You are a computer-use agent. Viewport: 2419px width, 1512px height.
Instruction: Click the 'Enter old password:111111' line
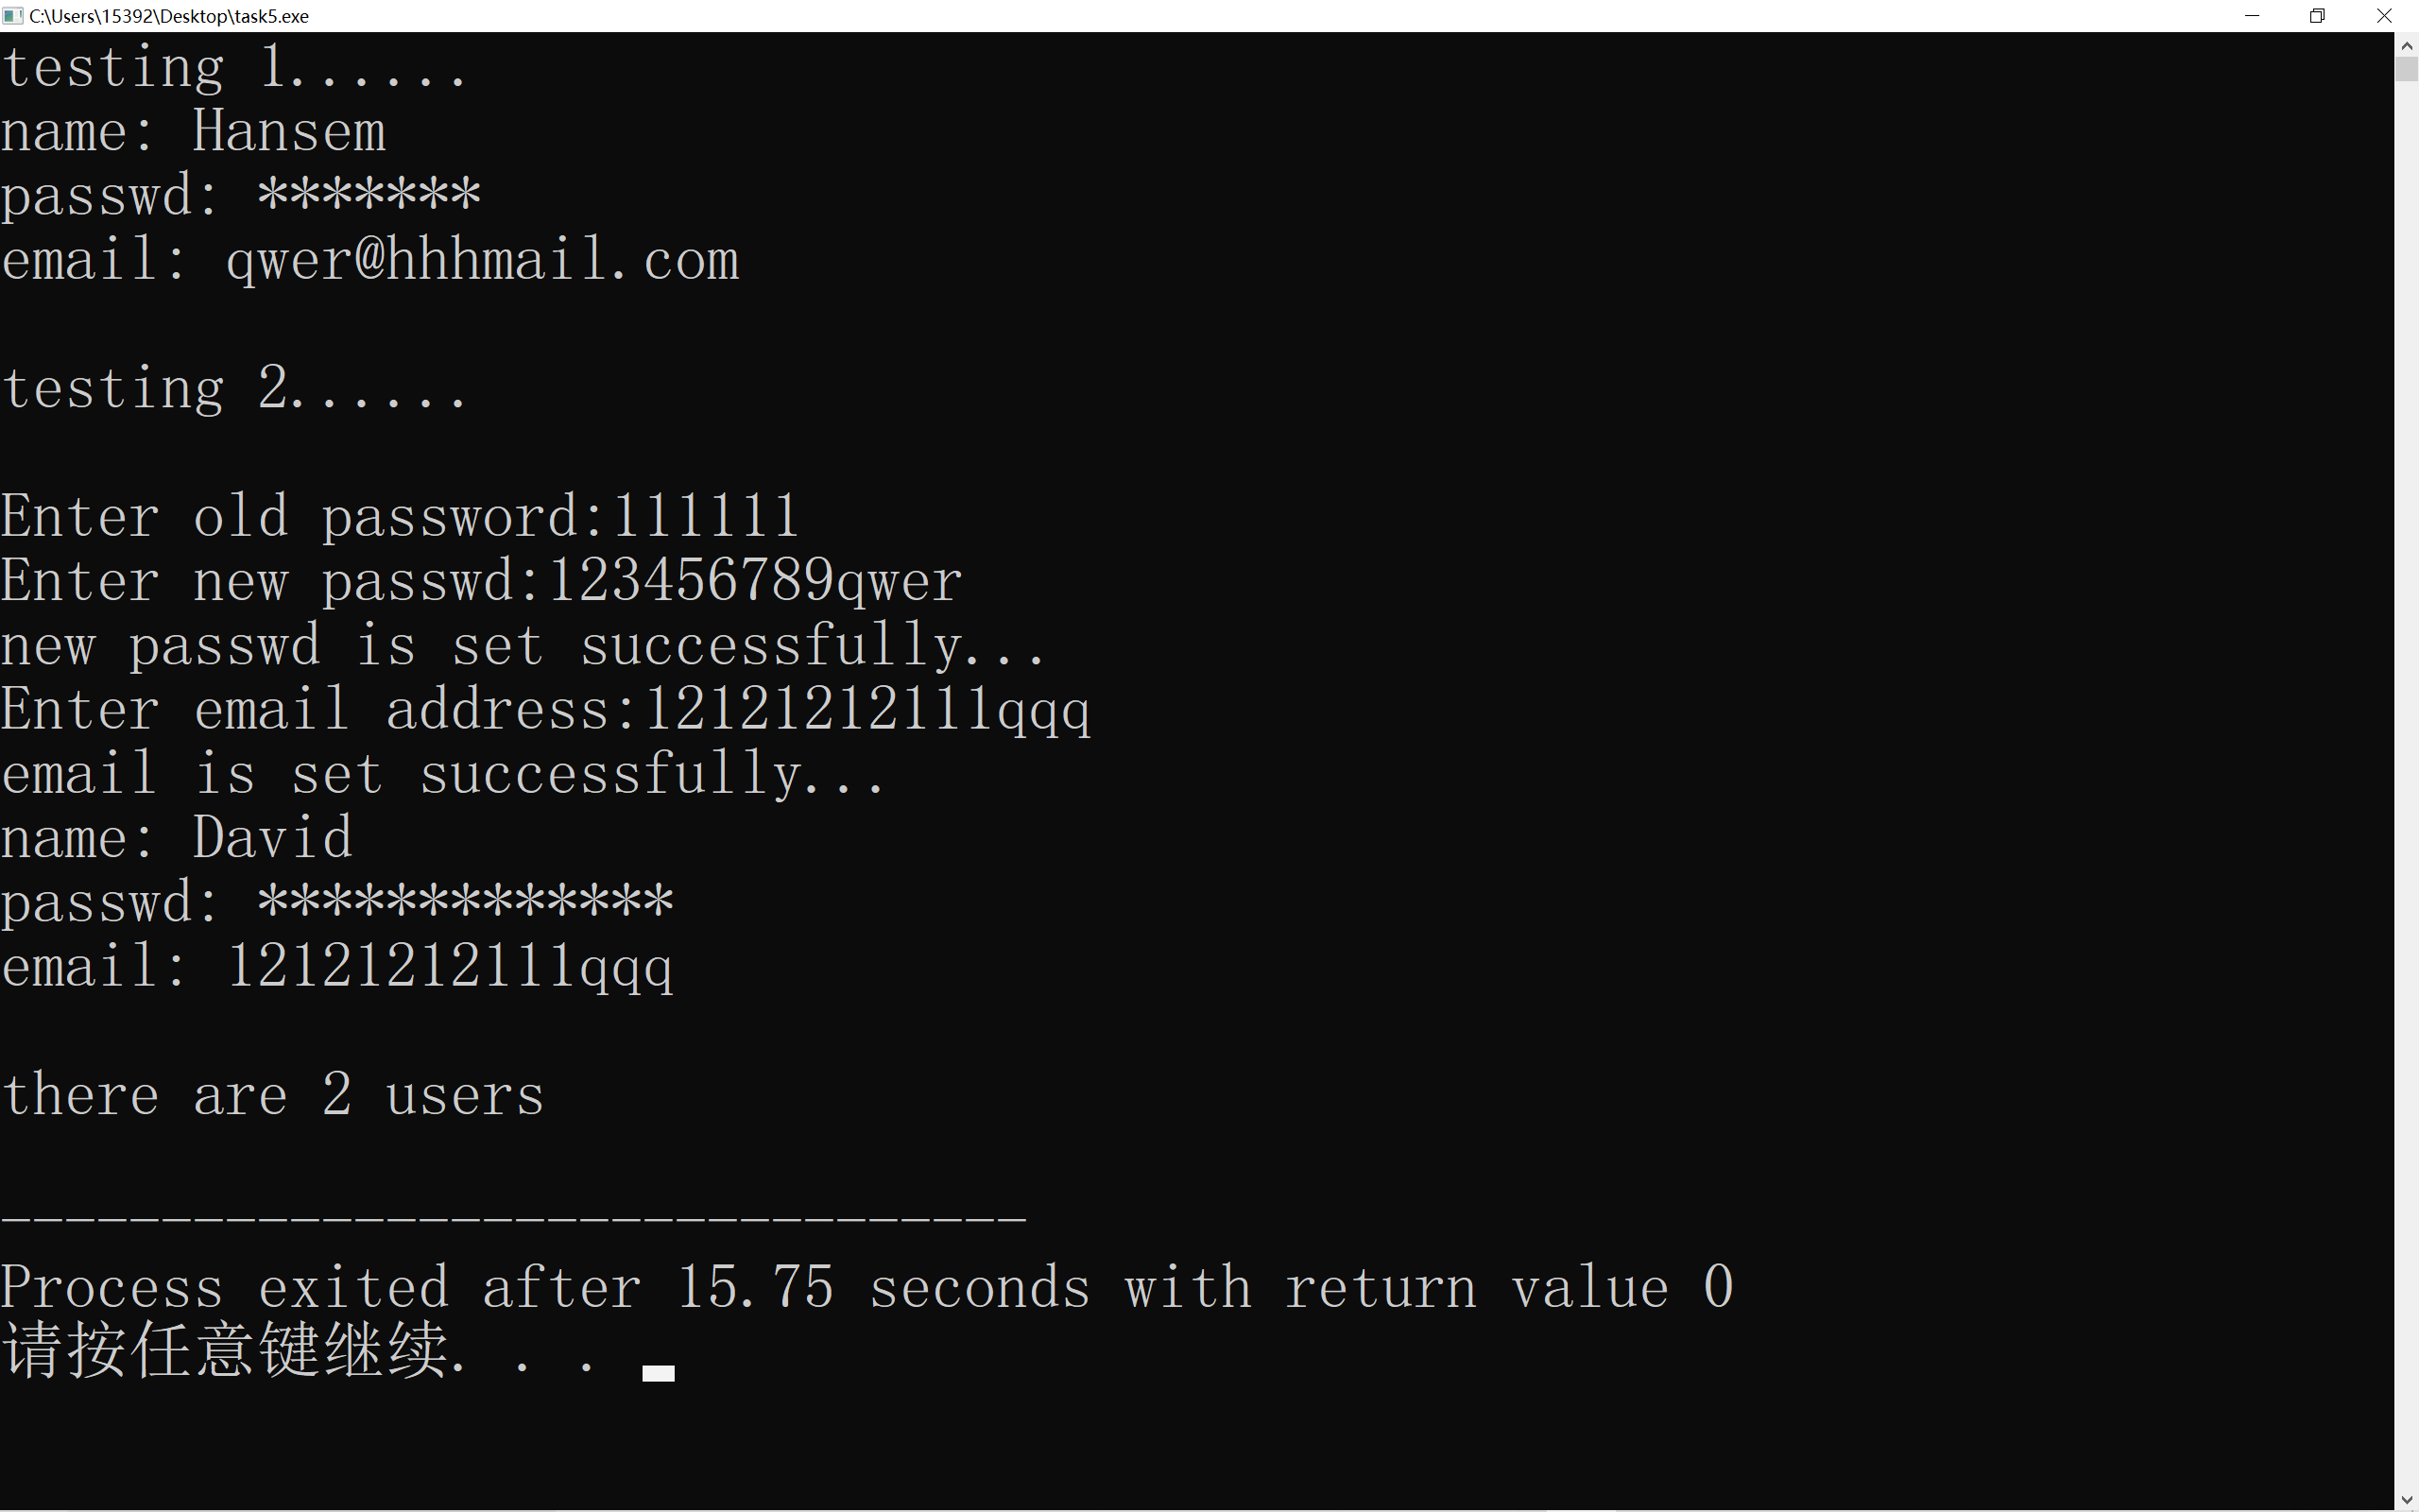pyautogui.click(x=400, y=517)
